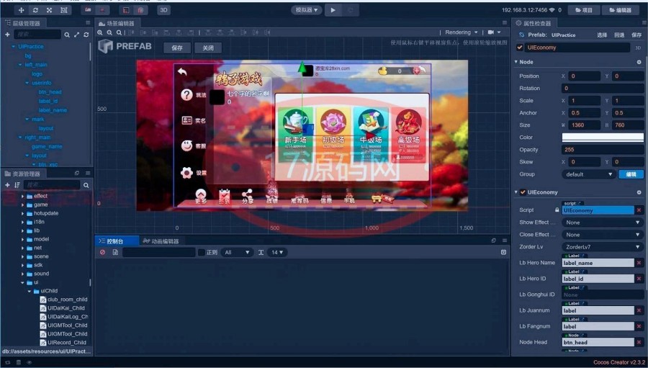Click the 选择 select prefab button

602,35
